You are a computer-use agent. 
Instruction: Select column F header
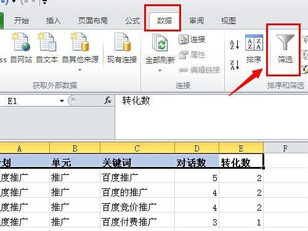click(x=285, y=148)
